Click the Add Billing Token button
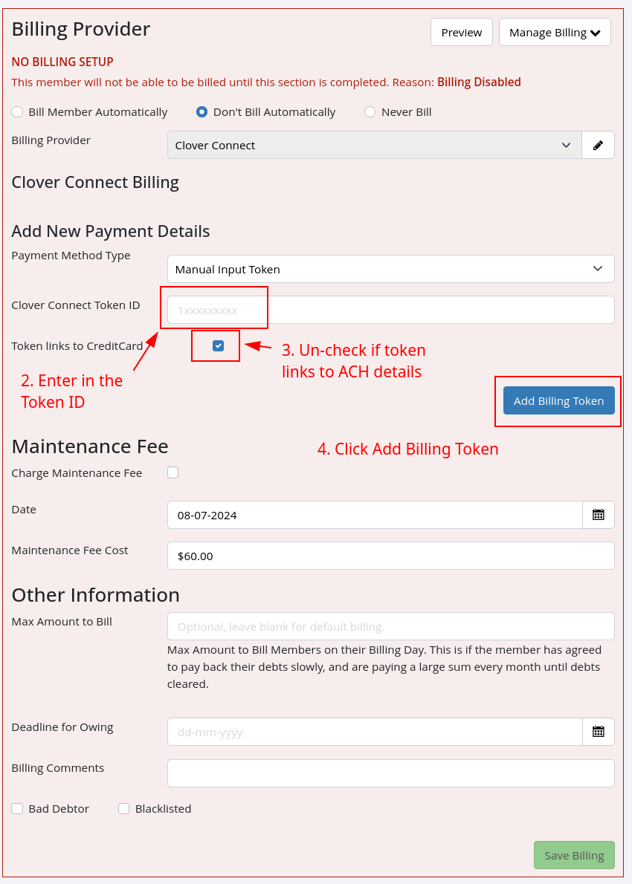The image size is (632, 884). [x=558, y=400]
